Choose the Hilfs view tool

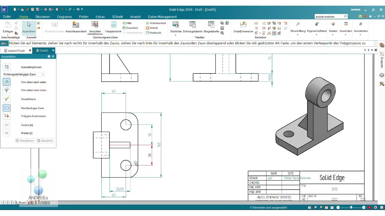pyautogui.click(x=127, y=23)
